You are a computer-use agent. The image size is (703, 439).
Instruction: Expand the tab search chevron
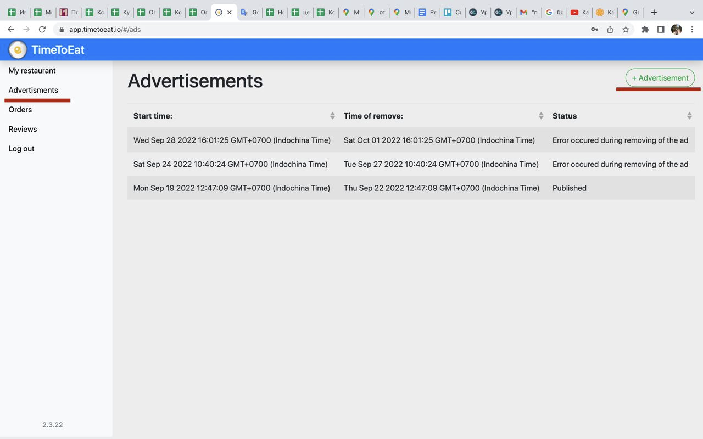692,12
